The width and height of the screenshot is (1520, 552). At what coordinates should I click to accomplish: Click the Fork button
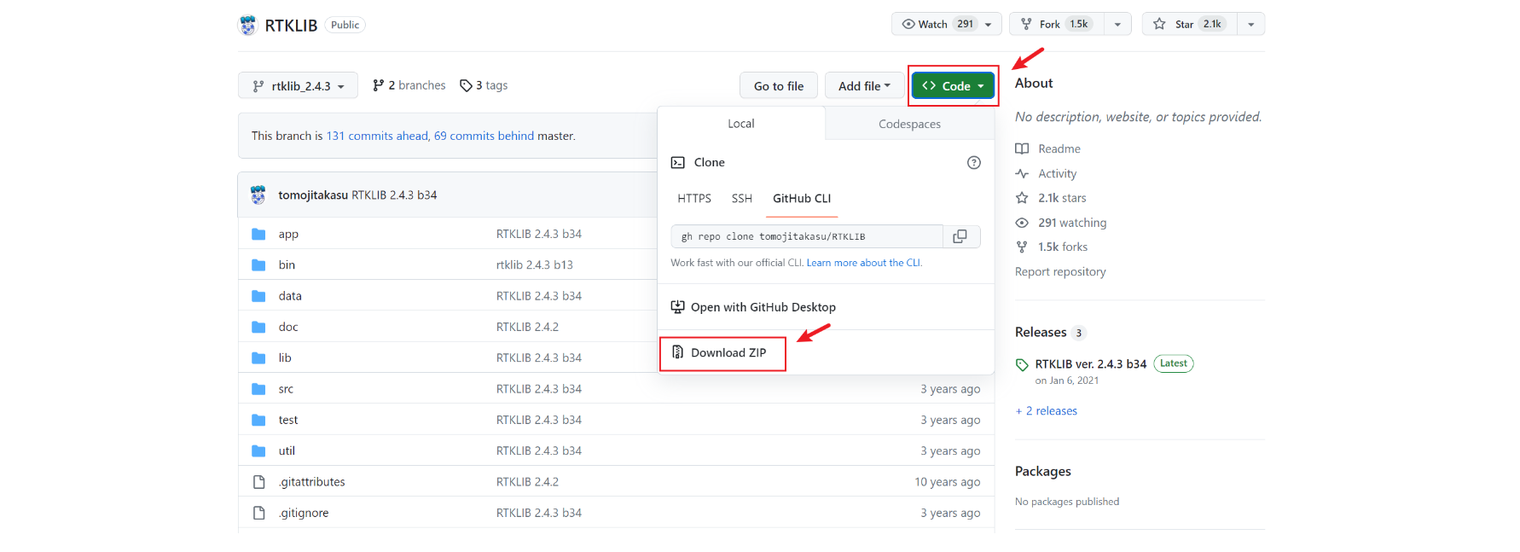click(x=1058, y=24)
